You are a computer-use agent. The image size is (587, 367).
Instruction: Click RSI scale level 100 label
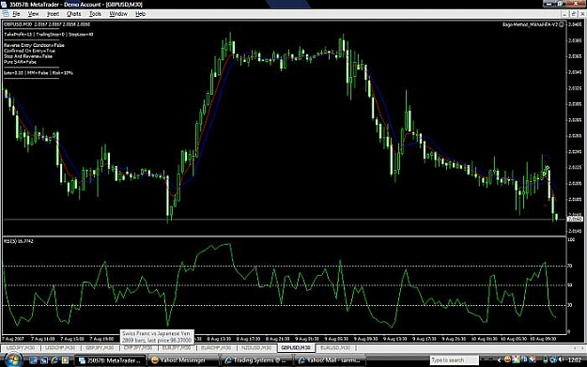(571, 239)
